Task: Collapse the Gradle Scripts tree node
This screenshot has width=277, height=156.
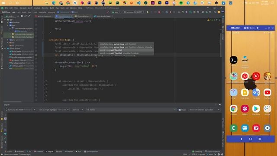Action: point(5,49)
